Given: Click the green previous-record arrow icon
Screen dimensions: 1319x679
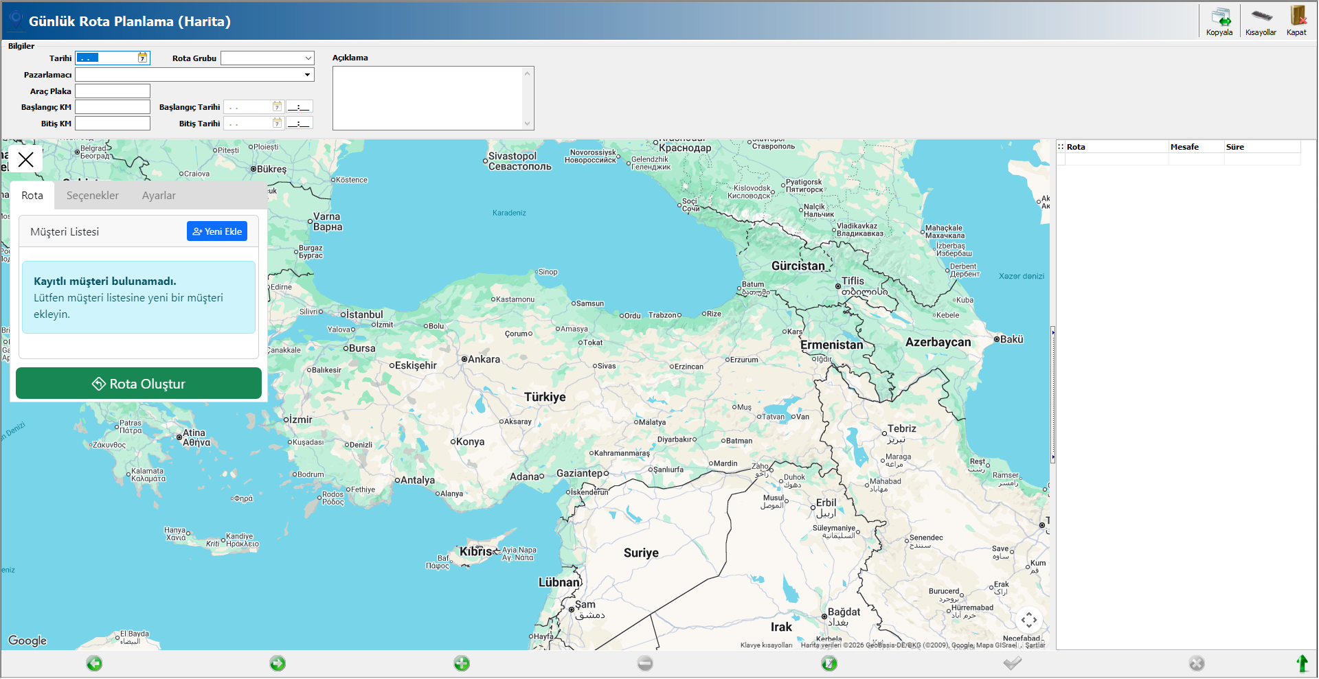Looking at the screenshot, I should [x=94, y=663].
